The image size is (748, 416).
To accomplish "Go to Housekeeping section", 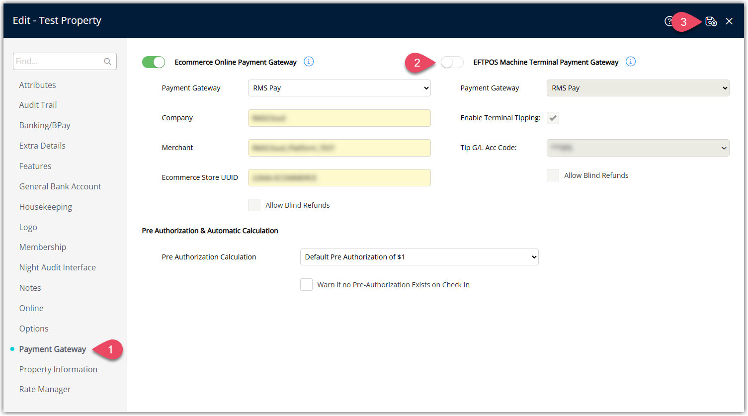I will 46,207.
